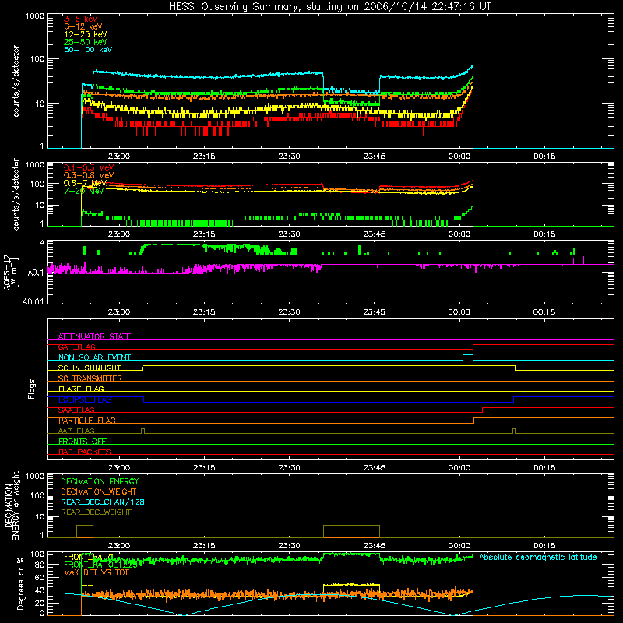Click the vertical Flags axis label
623x623 pixels.
coord(31,389)
